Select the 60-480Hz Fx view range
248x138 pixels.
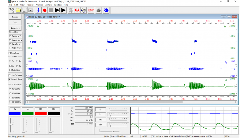click(x=10, y=93)
